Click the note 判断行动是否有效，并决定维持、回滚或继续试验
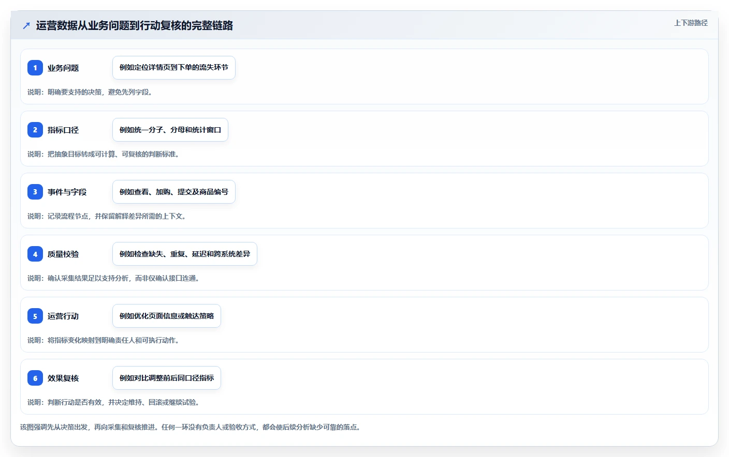Image resolution: width=729 pixels, height=457 pixels. [x=113, y=402]
